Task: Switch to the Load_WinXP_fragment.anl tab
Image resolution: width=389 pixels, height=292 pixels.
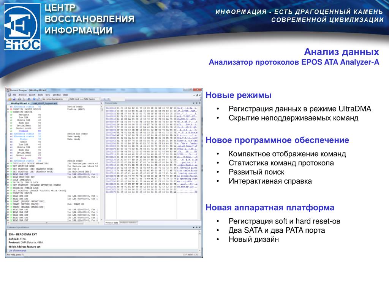Action: tap(45, 103)
